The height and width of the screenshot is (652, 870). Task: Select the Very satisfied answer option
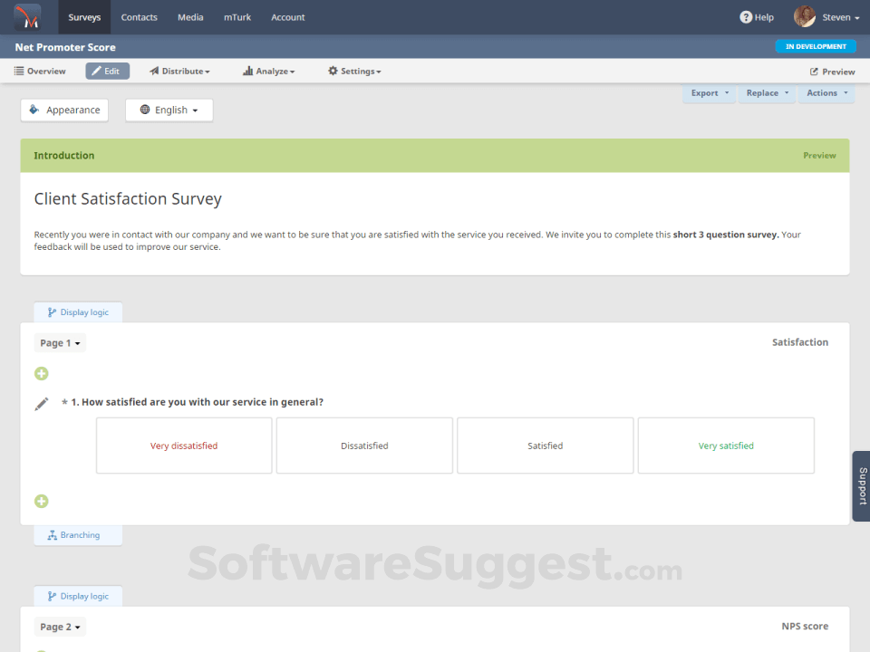725,445
